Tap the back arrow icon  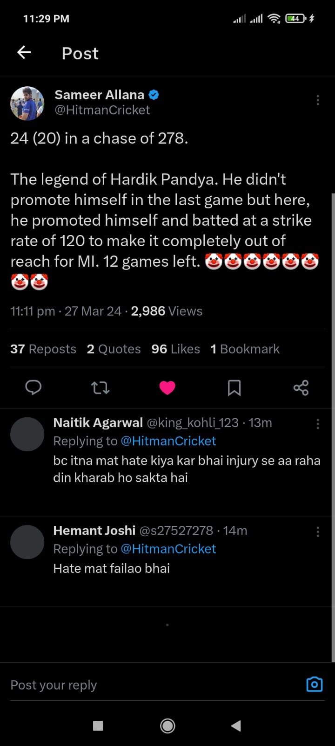pyautogui.click(x=24, y=53)
